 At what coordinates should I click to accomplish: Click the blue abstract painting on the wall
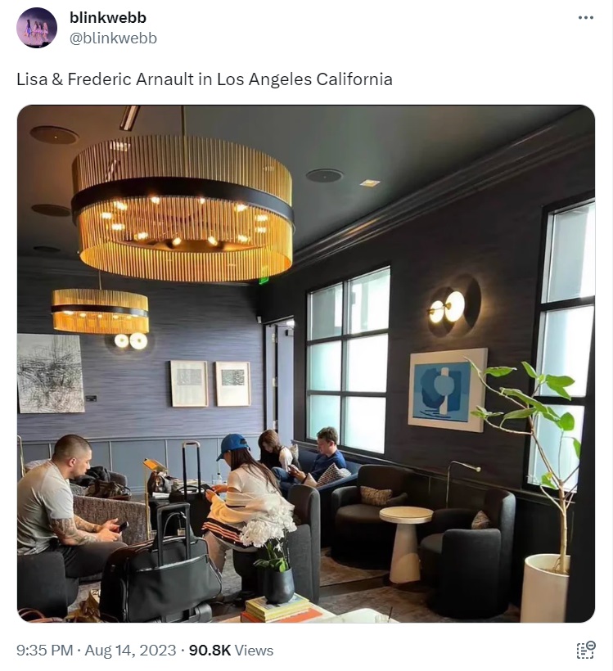click(448, 390)
